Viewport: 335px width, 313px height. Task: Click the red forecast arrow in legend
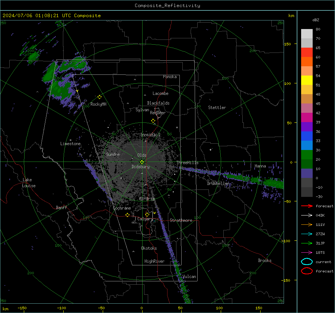pos(307,206)
